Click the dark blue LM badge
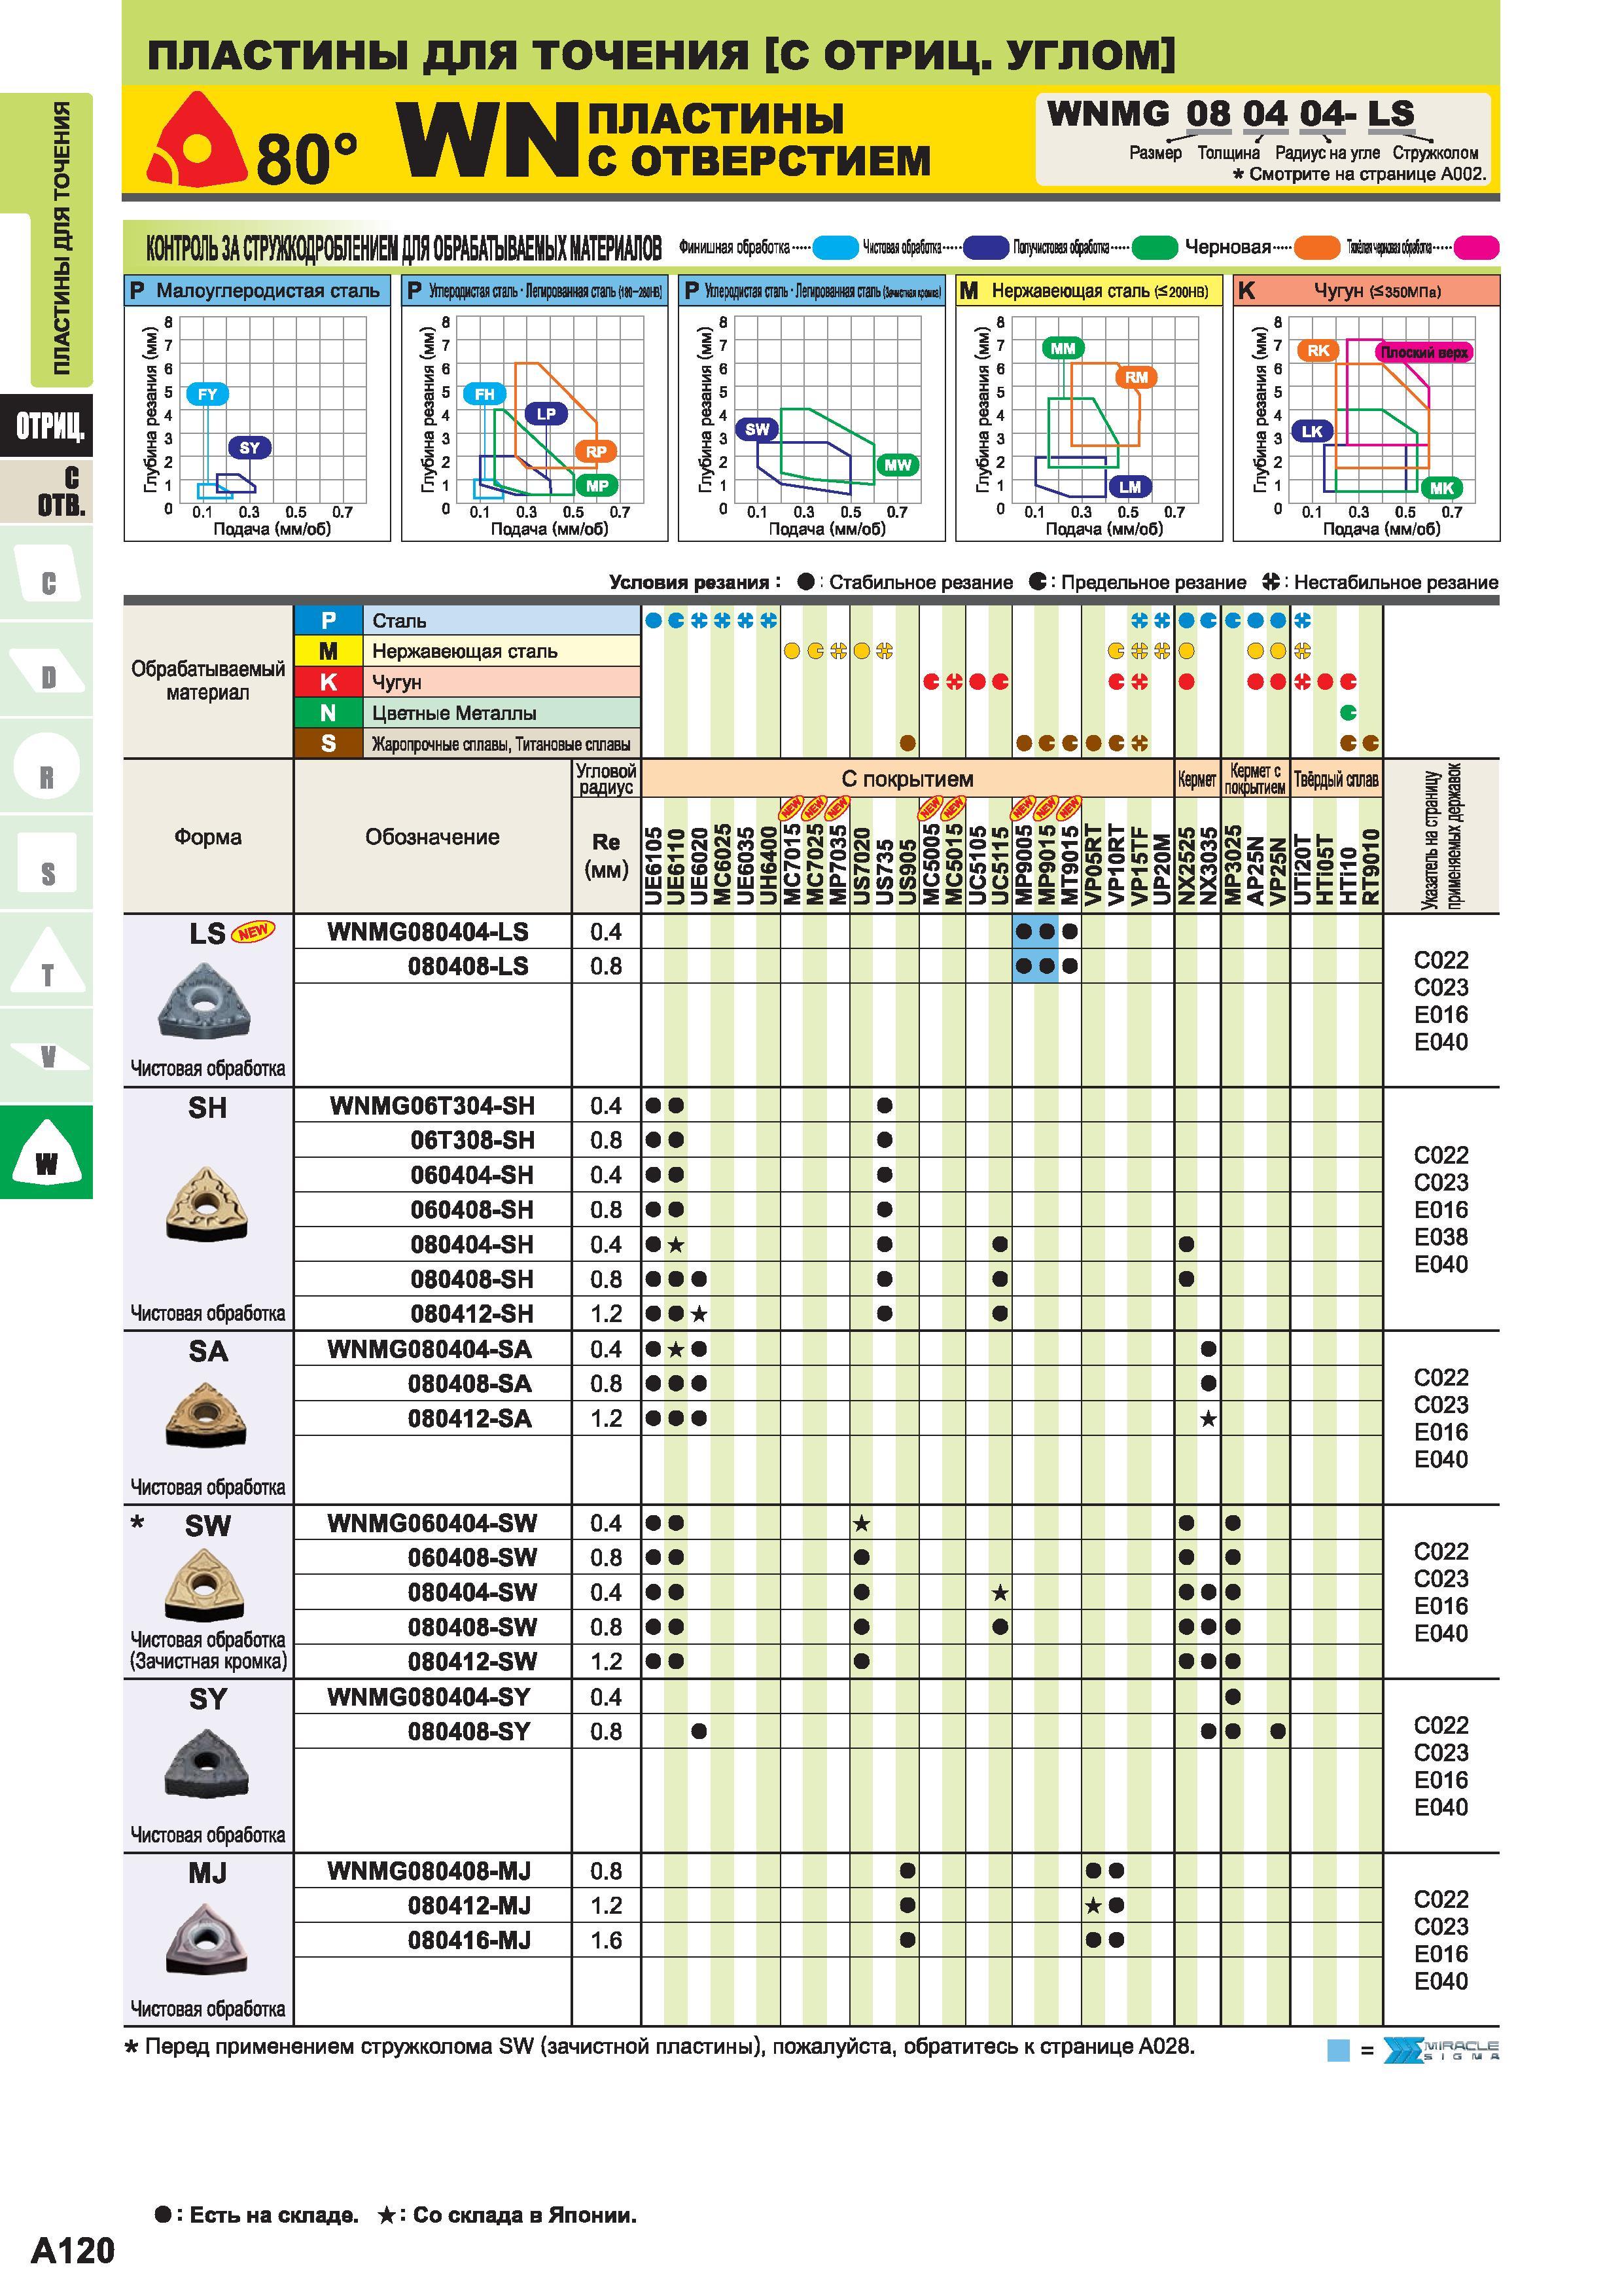The width and height of the screenshot is (1622, 2296). [1131, 487]
